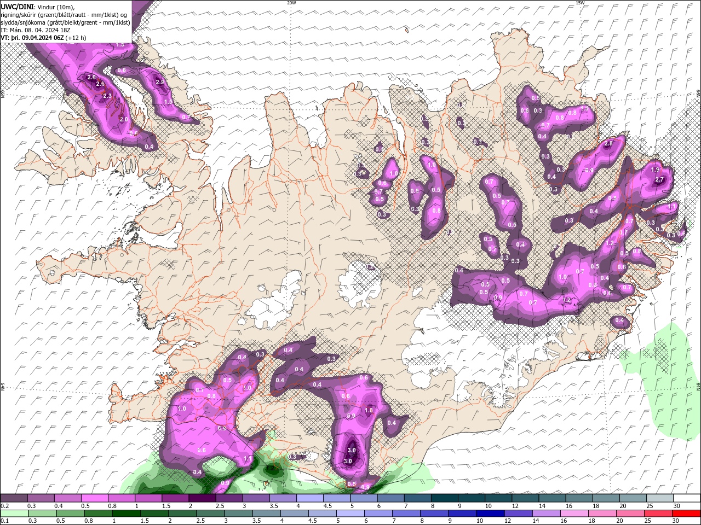The width and height of the screenshot is (701, 525).
Task: Click the white snow scale swatch after 30
Action: pos(686,498)
